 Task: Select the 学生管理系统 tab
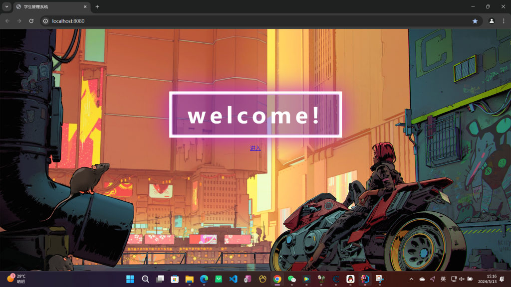52,6
